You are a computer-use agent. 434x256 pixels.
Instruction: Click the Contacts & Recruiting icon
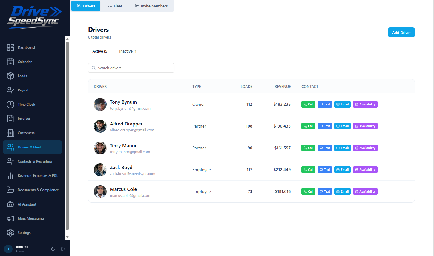point(10,161)
